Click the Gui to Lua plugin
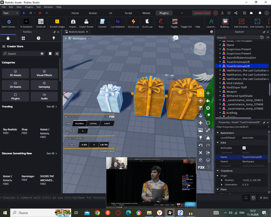This screenshot has height=217, width=271. (x=133, y=23)
